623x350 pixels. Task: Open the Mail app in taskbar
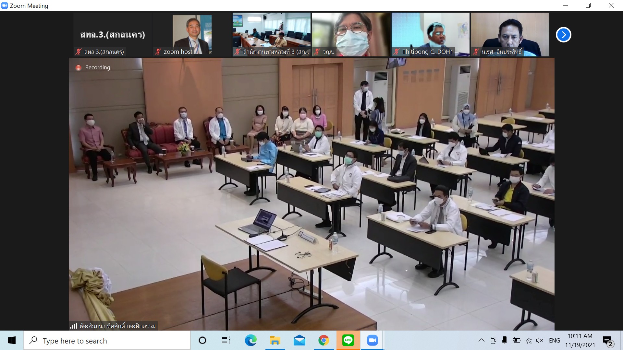click(x=299, y=340)
